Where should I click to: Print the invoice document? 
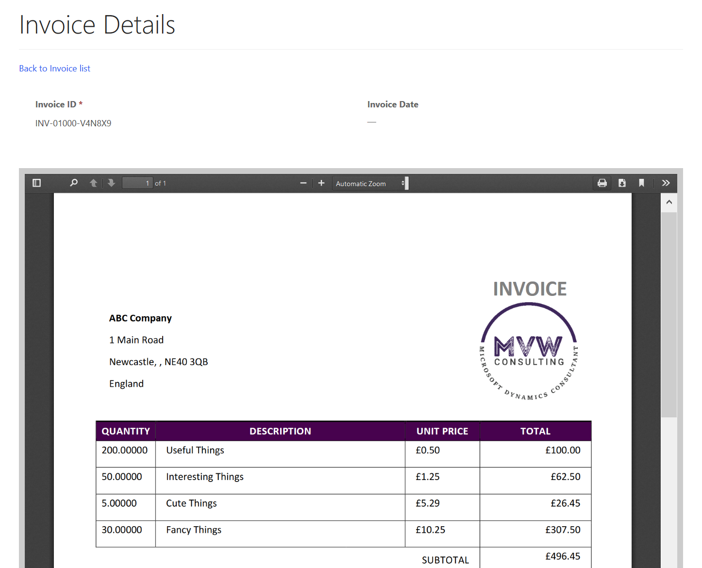tap(602, 183)
